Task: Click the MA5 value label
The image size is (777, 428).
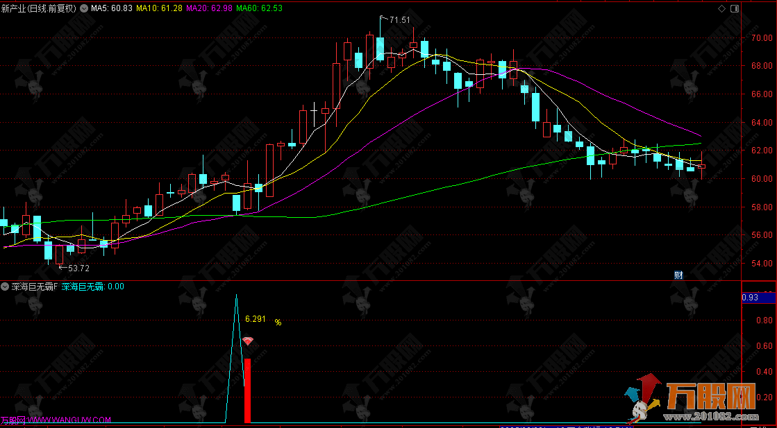Action: 112,8
